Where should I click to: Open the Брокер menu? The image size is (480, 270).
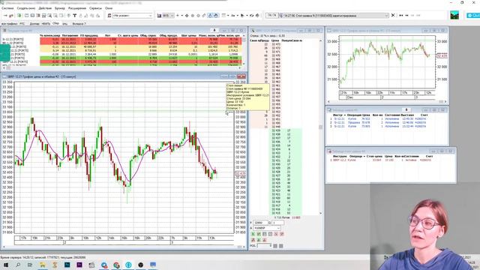click(60, 8)
